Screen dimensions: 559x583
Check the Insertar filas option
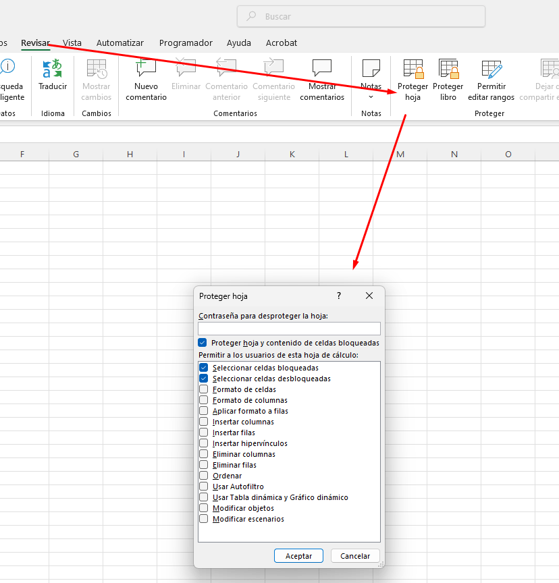[204, 433]
